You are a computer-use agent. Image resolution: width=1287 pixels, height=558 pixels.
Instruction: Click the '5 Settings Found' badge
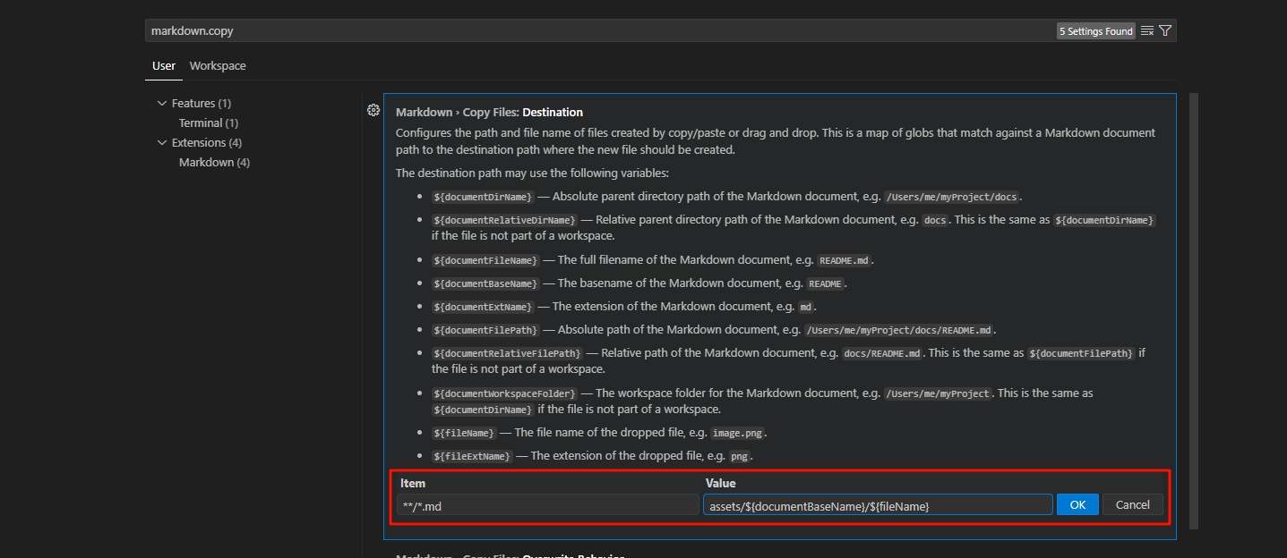pos(1096,31)
